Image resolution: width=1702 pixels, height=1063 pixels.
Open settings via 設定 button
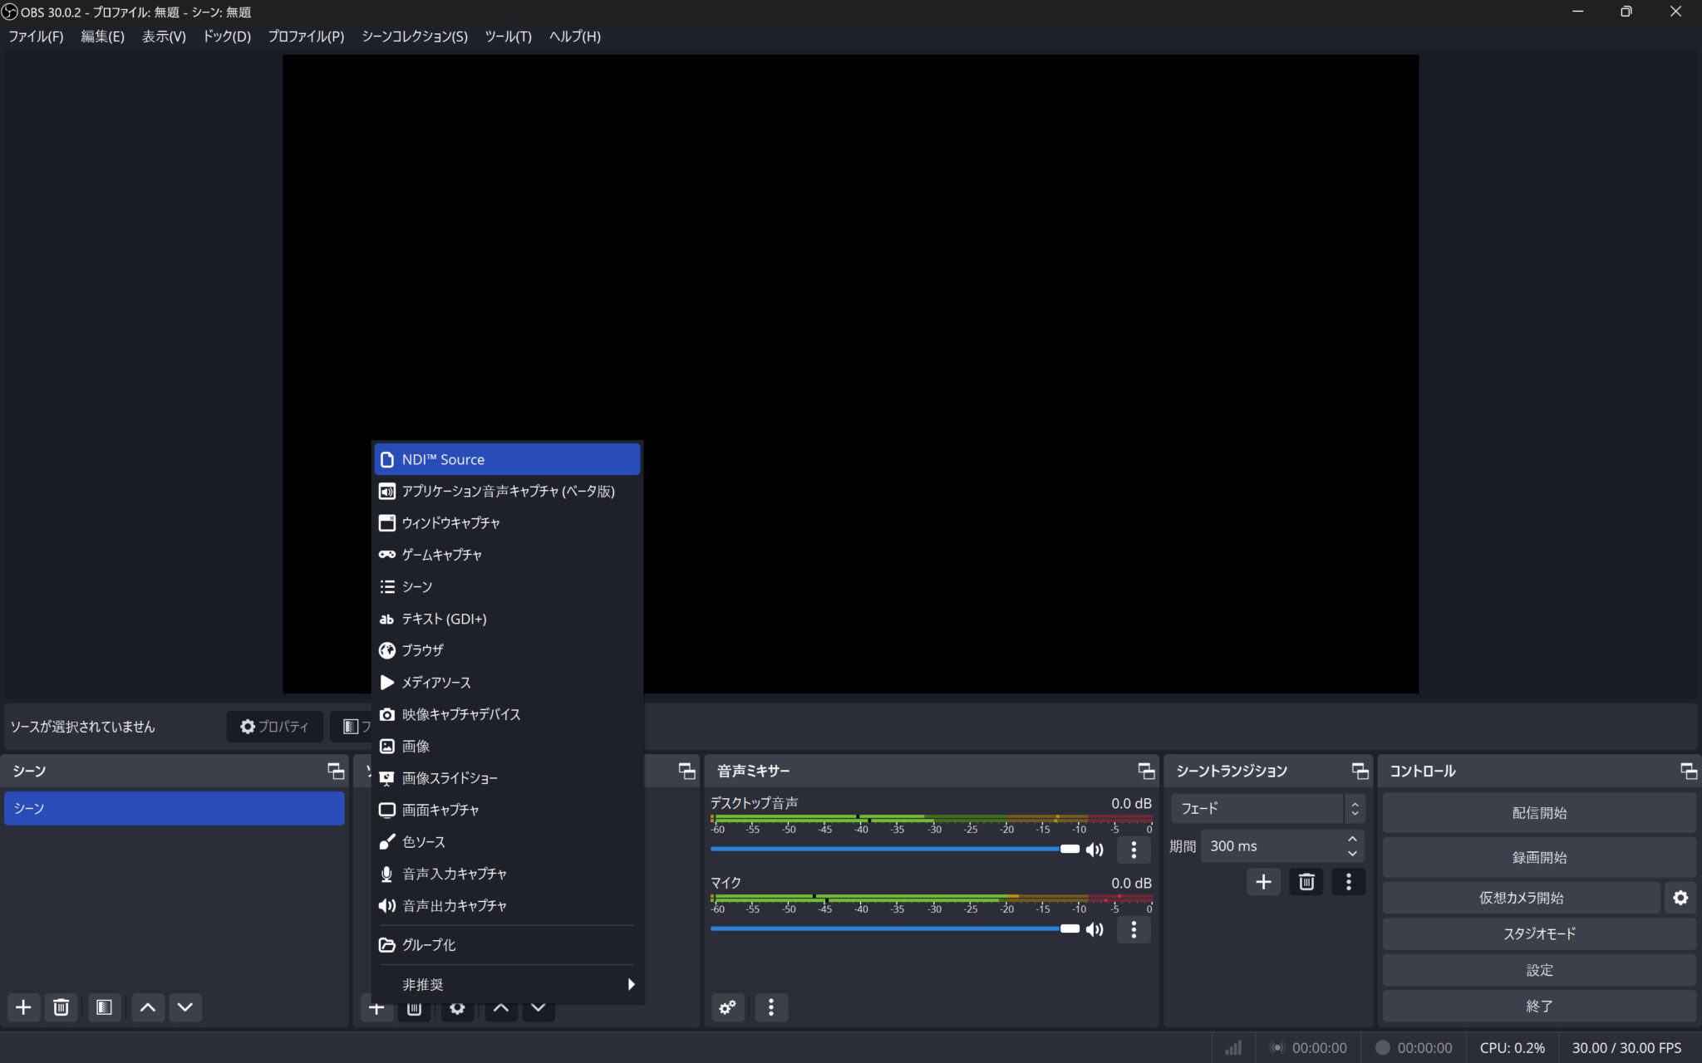(1538, 969)
